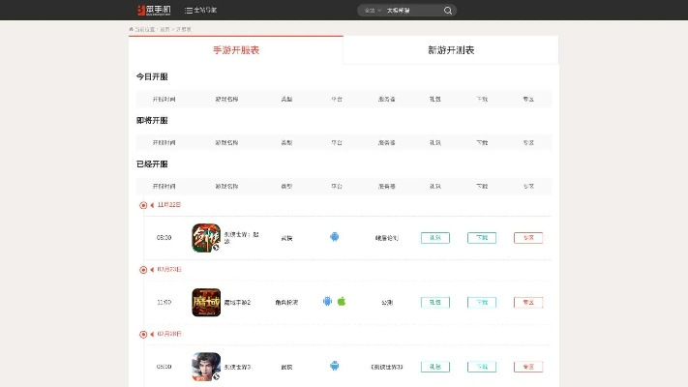
Task: Click the 公测 server text in 魔域手游2 row
Action: [387, 302]
